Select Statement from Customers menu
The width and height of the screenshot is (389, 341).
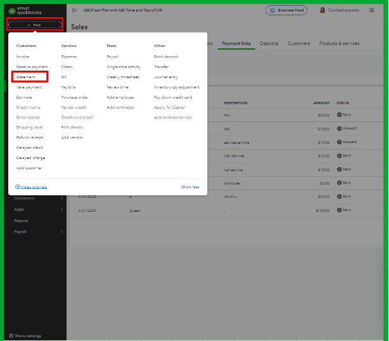[x=26, y=77]
